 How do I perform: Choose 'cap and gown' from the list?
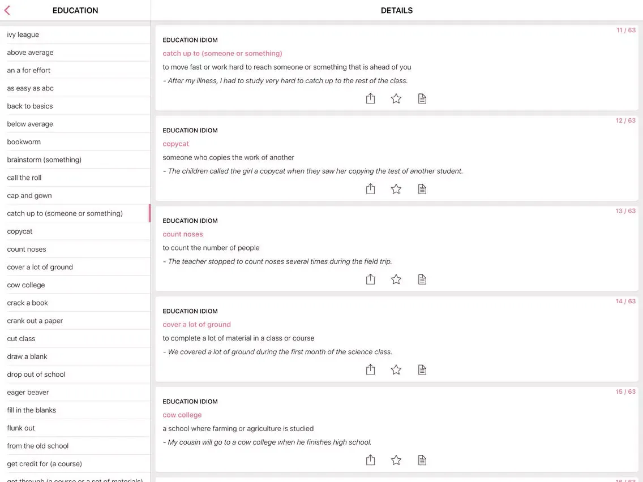click(75, 196)
